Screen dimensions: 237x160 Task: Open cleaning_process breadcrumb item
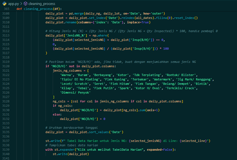(x=42, y=4)
